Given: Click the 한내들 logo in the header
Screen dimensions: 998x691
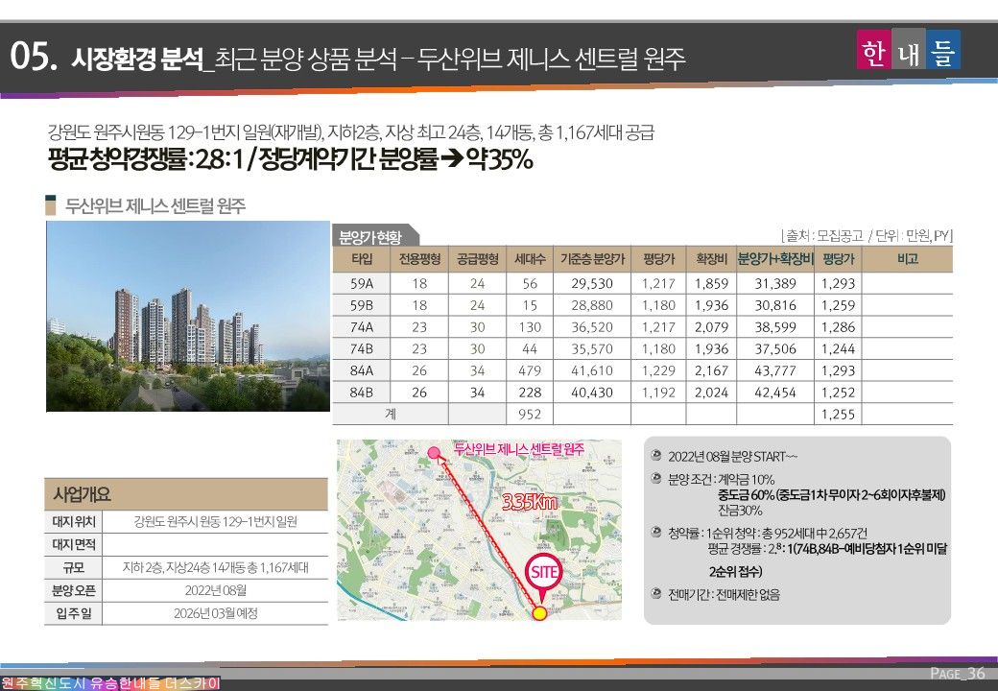Looking at the screenshot, I should 908,50.
